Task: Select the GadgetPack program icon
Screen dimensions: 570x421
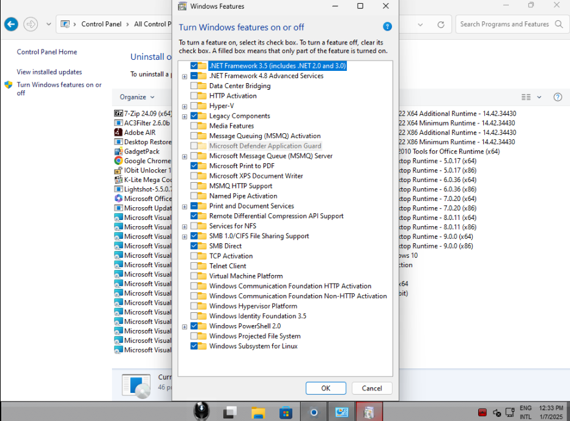Action: click(x=119, y=151)
